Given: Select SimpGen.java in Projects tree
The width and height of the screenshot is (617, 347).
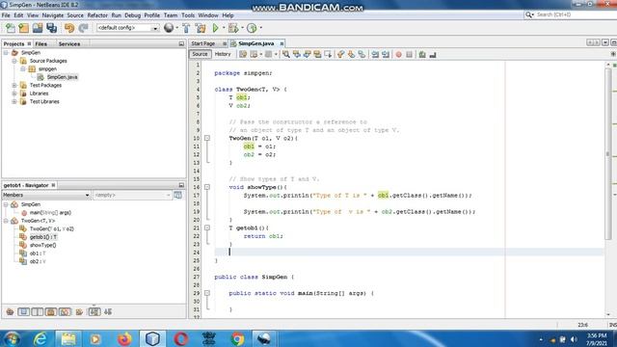Looking at the screenshot, I should tap(62, 77).
